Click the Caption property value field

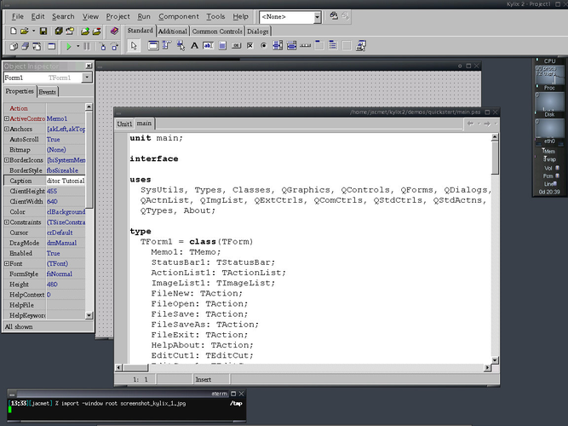[66, 181]
